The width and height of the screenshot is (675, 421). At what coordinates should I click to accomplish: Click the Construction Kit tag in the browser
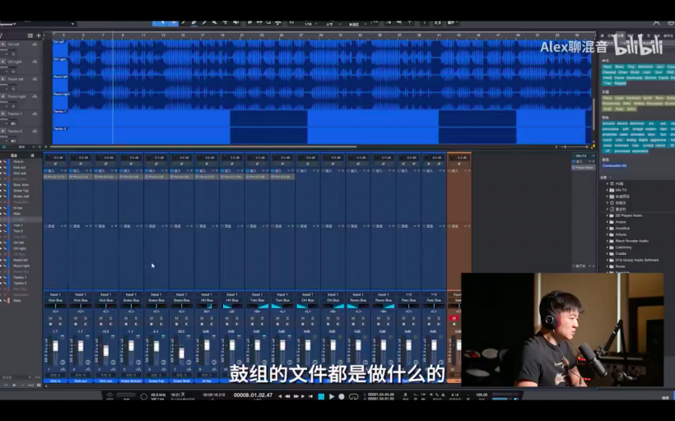615,165
